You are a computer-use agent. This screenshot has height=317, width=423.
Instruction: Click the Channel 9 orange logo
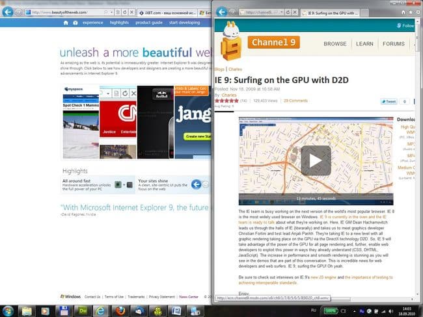pos(273,42)
